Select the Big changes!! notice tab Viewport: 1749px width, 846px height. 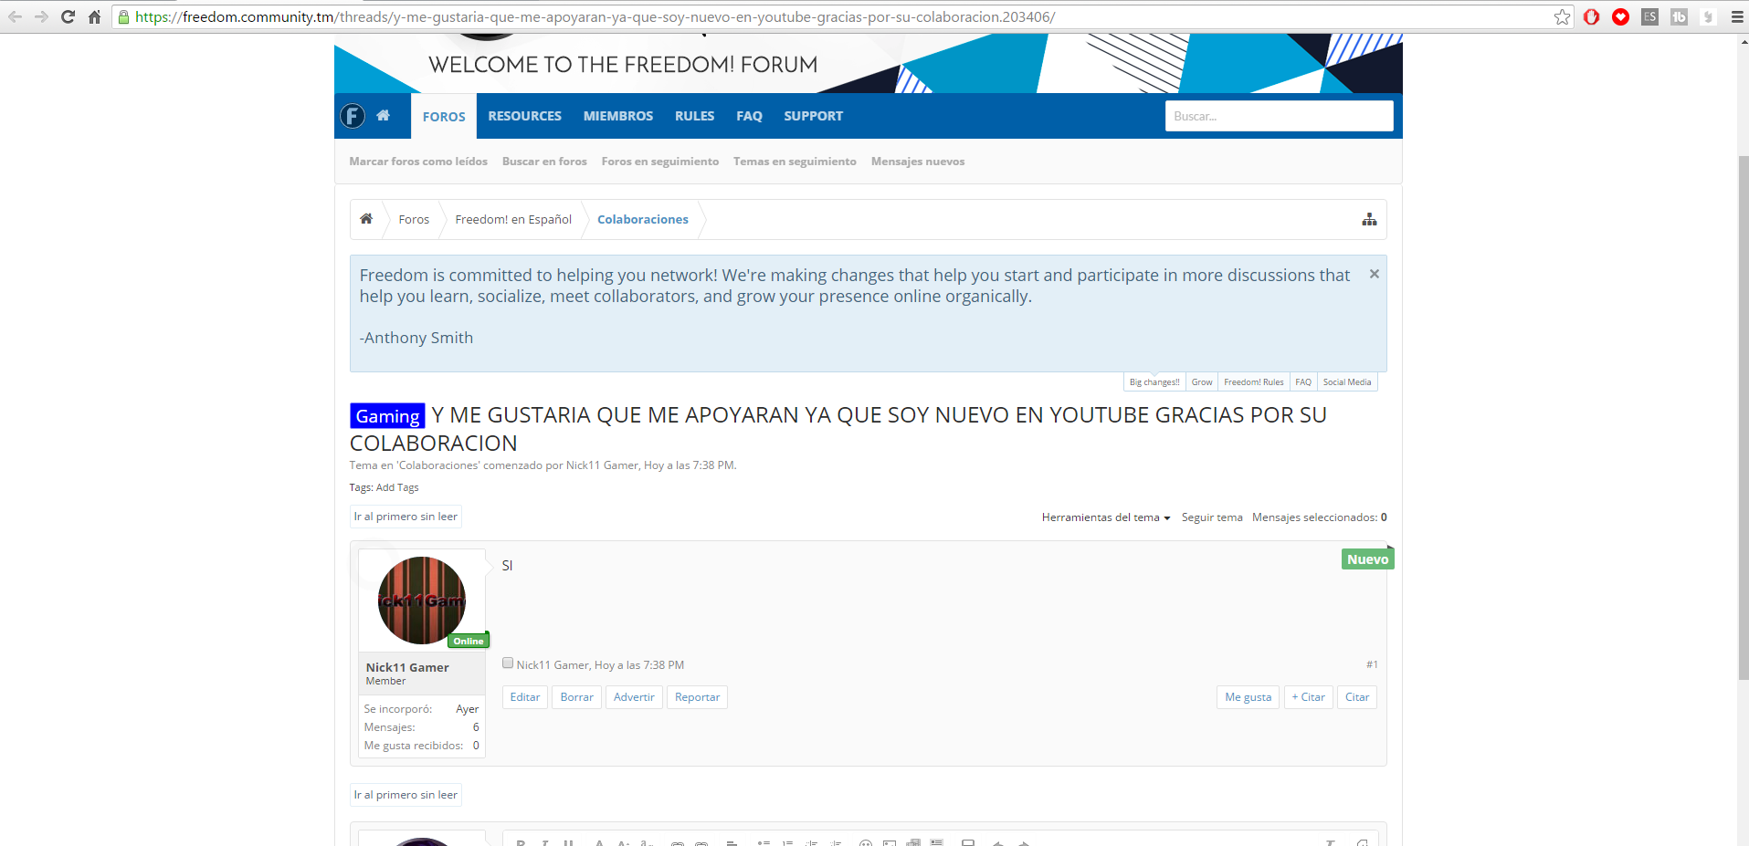(1154, 382)
